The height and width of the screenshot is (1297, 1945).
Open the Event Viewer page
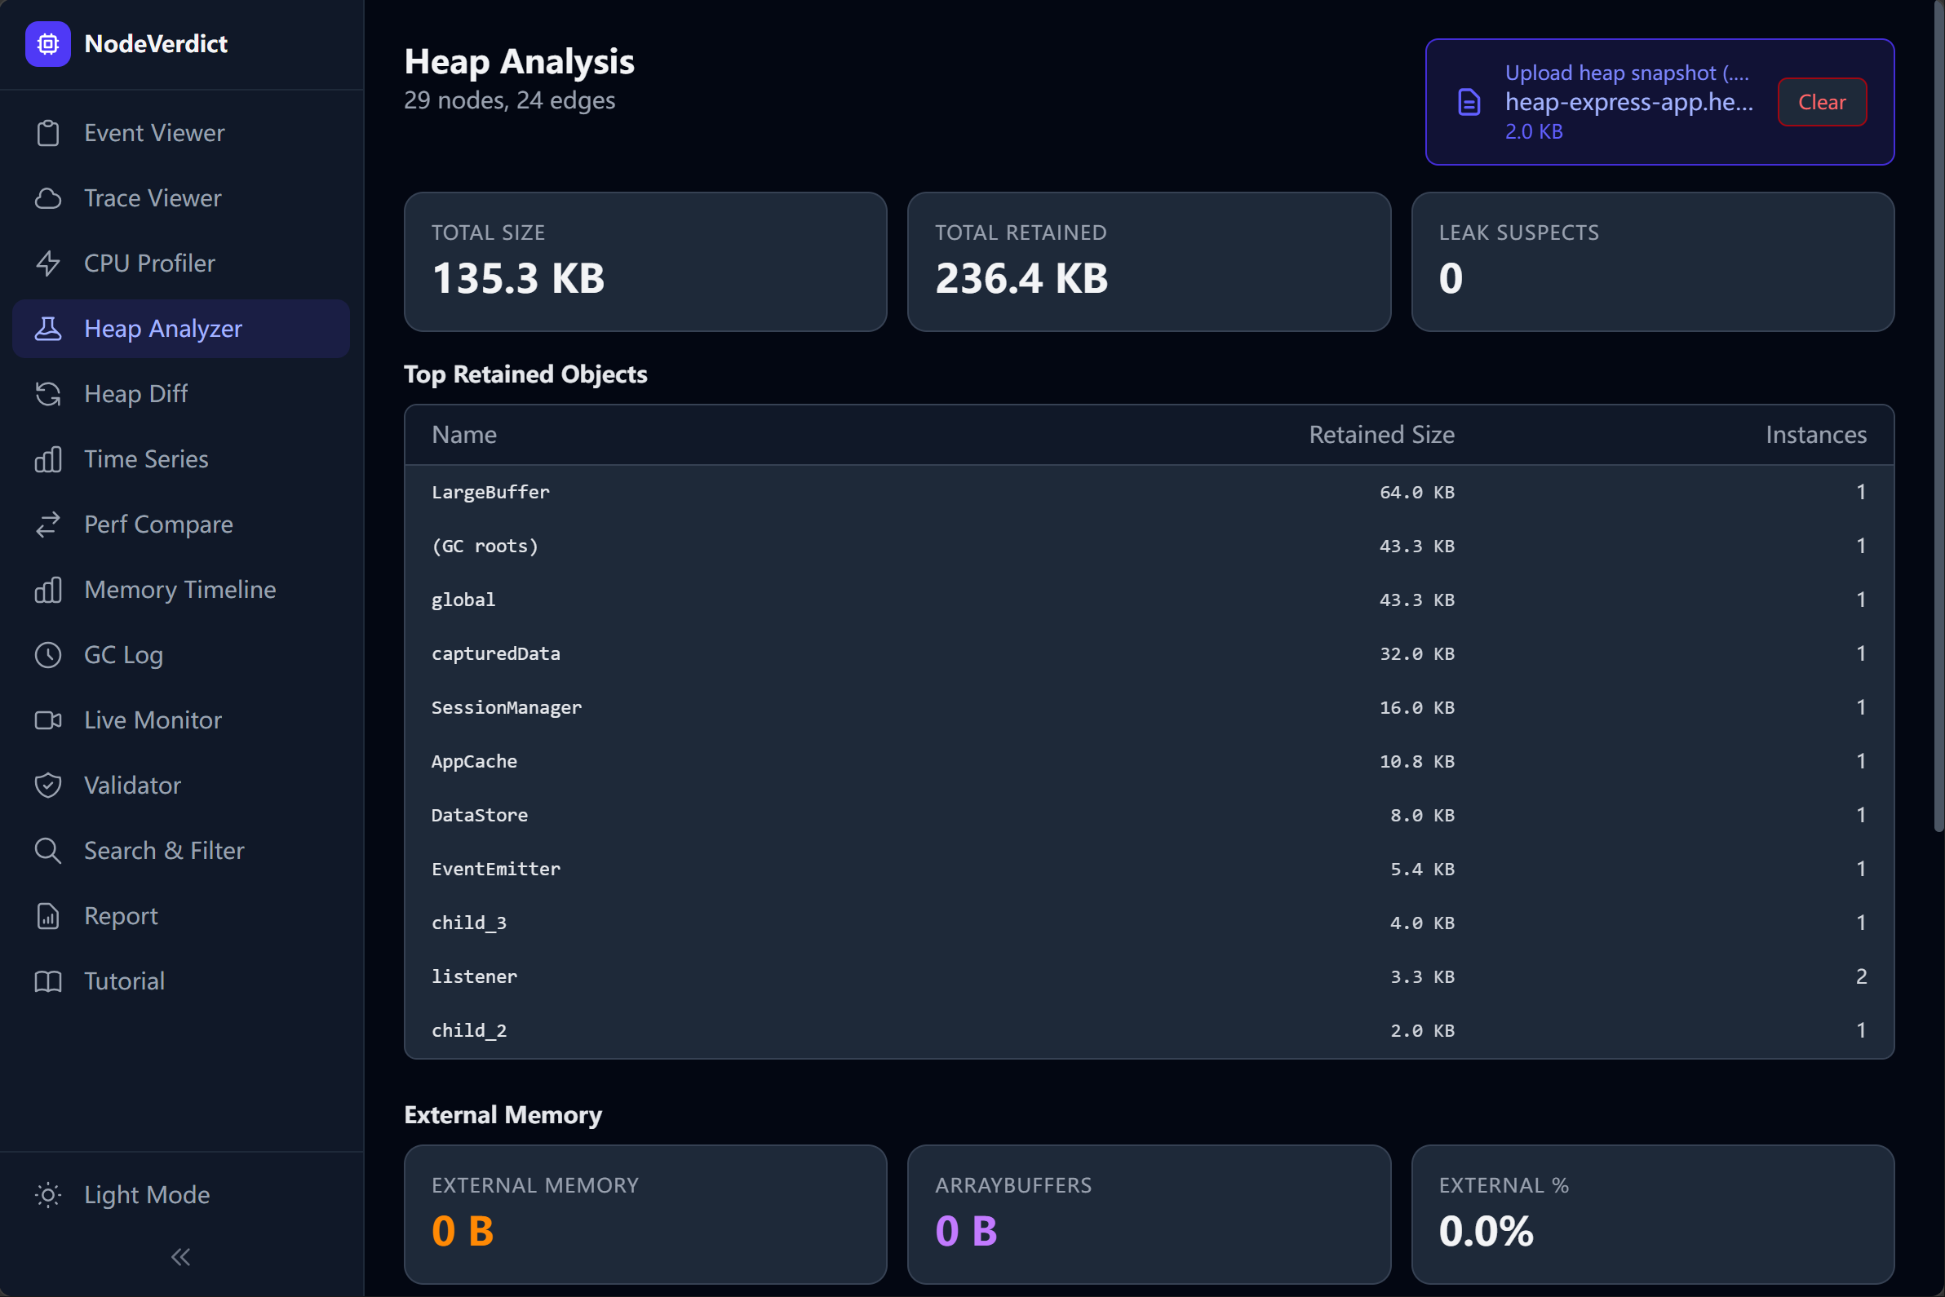coord(181,133)
